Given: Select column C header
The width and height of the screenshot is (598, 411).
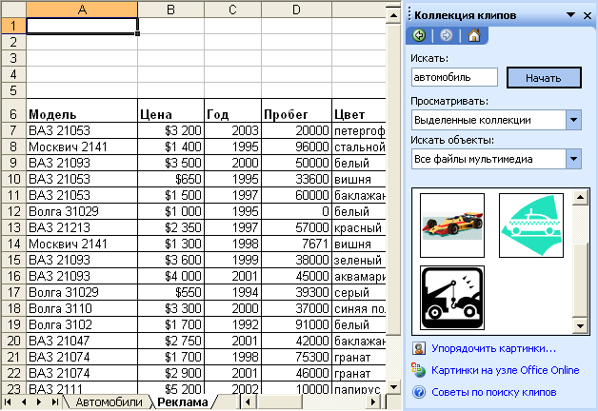Looking at the screenshot, I should point(232,10).
